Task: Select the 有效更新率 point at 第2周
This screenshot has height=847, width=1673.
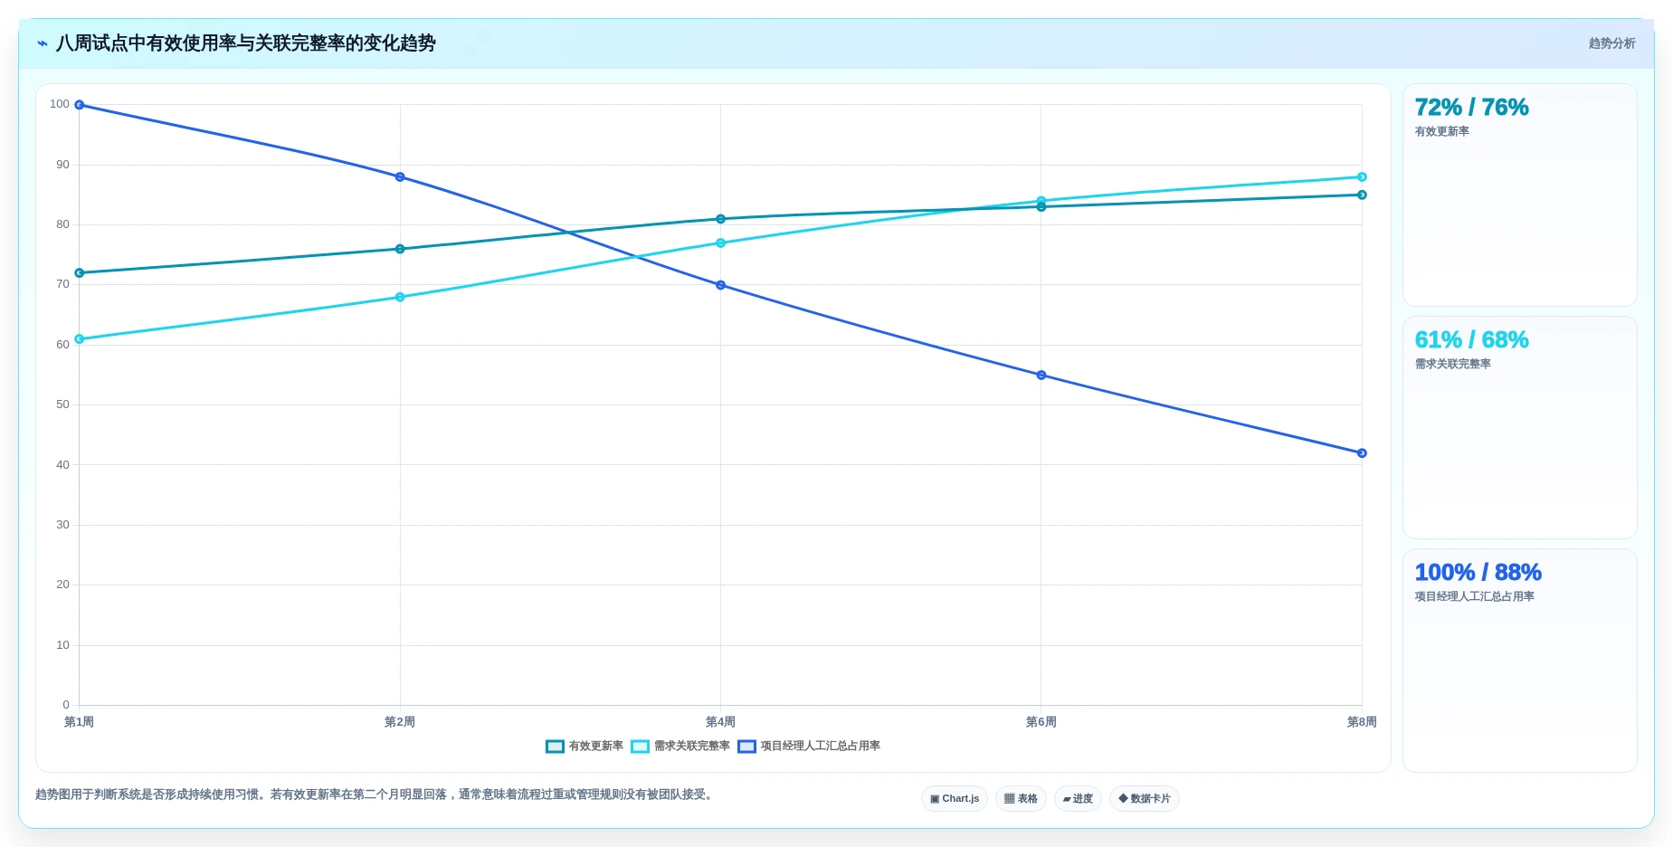Action: click(x=400, y=249)
